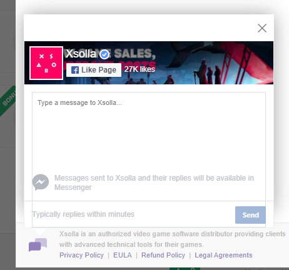Image resolution: width=289 pixels, height=270 pixels.
Task: Send the message with the Send button
Action: 250,215
